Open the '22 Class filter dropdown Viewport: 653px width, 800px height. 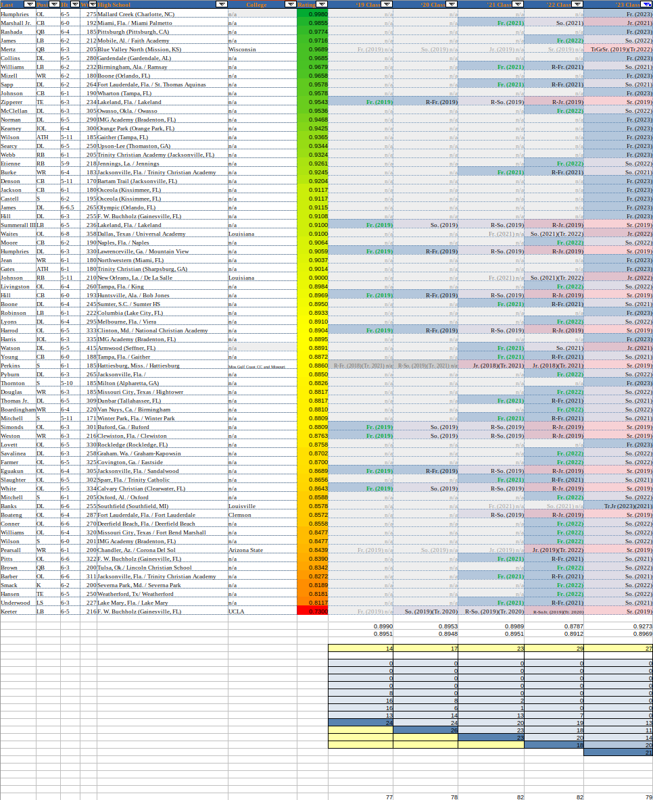[577, 4]
